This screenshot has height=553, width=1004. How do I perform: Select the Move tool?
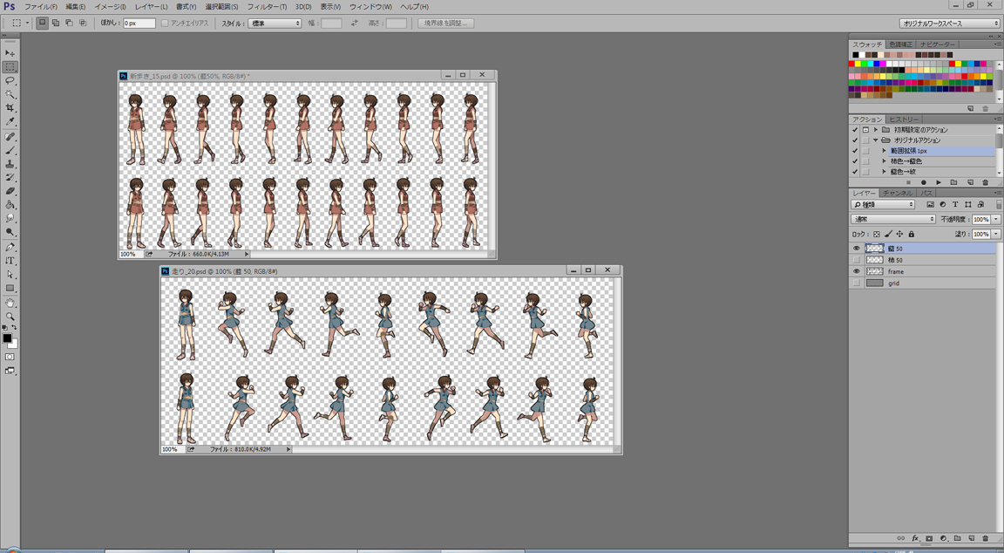coord(10,53)
